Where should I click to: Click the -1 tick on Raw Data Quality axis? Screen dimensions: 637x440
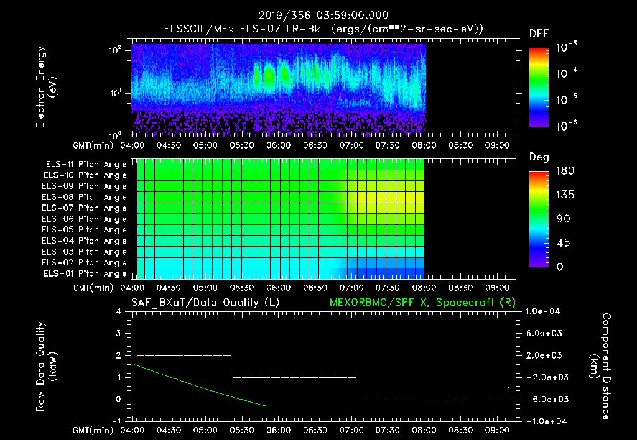(116, 421)
